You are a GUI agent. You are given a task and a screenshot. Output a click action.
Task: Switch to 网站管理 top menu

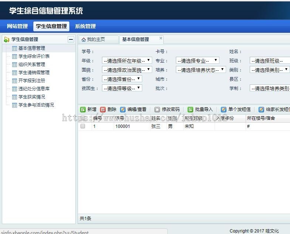click(17, 26)
